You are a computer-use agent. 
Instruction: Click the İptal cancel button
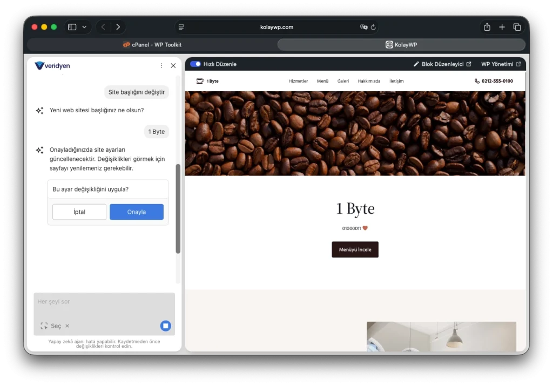[79, 212]
